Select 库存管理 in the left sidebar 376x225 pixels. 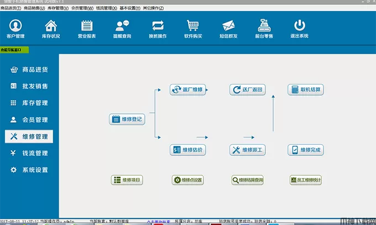pos(29,103)
